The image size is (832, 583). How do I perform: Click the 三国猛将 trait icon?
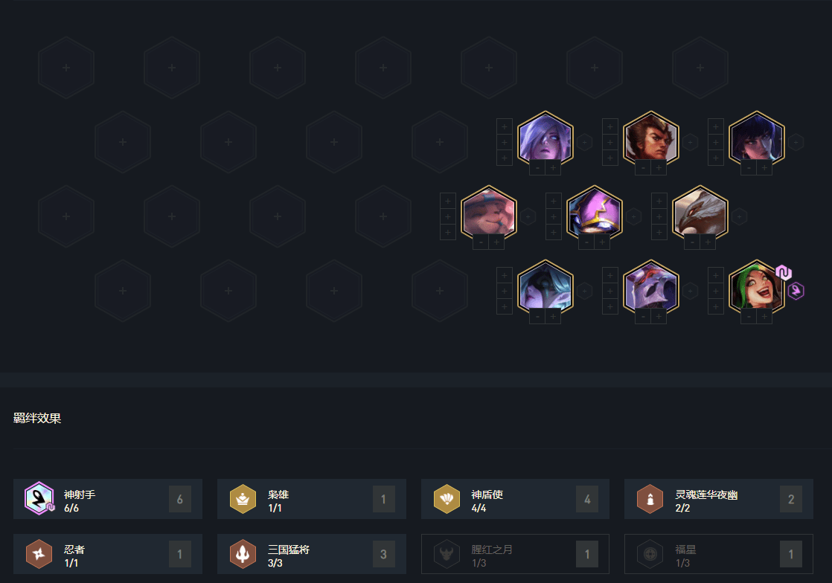(x=243, y=554)
